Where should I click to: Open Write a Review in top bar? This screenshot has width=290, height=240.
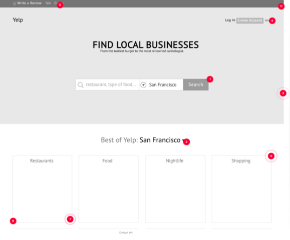(x=29, y=3)
